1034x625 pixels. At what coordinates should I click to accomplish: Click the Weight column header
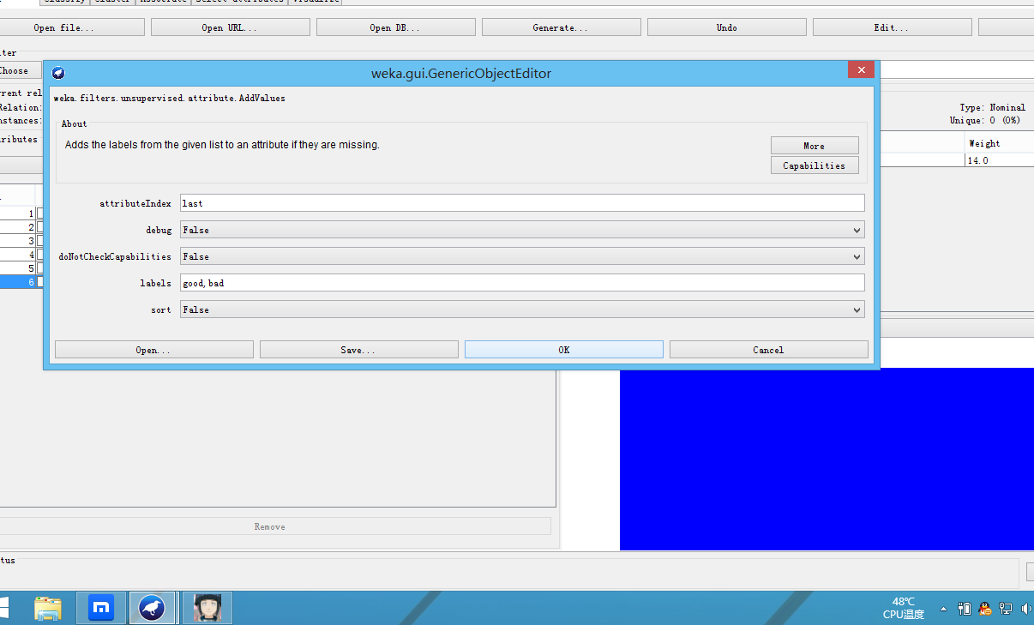tap(999, 143)
